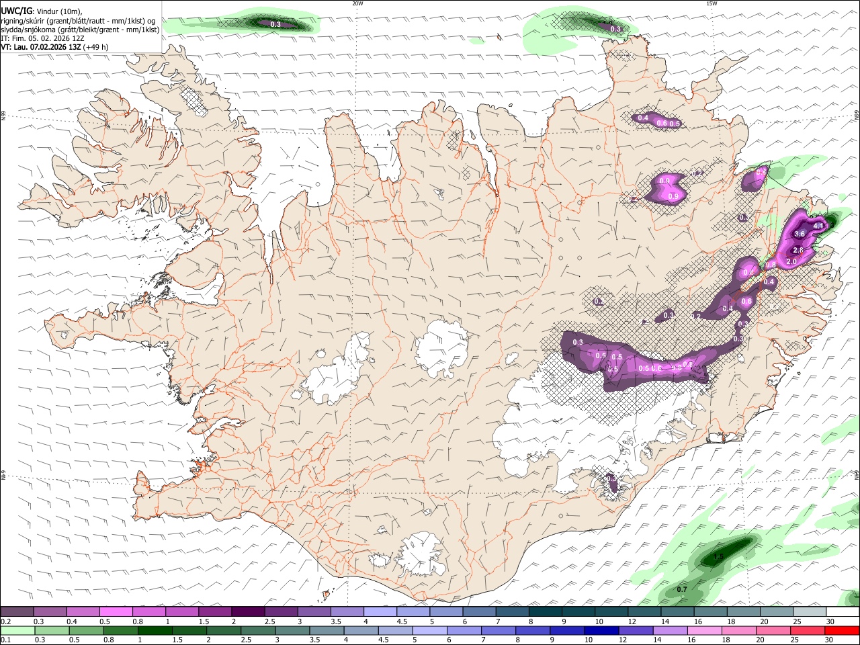Screen dimensions: 860x645
Task: Click the '2.8' snowfall value on the east coast
Action: [798, 250]
